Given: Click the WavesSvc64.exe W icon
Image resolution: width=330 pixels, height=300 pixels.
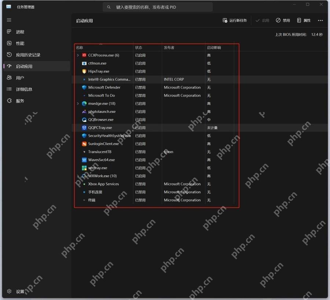Looking at the screenshot, I should (x=84, y=160).
